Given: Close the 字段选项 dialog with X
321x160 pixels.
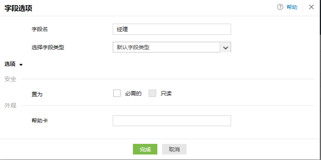Looking at the screenshot, I should (312, 7).
